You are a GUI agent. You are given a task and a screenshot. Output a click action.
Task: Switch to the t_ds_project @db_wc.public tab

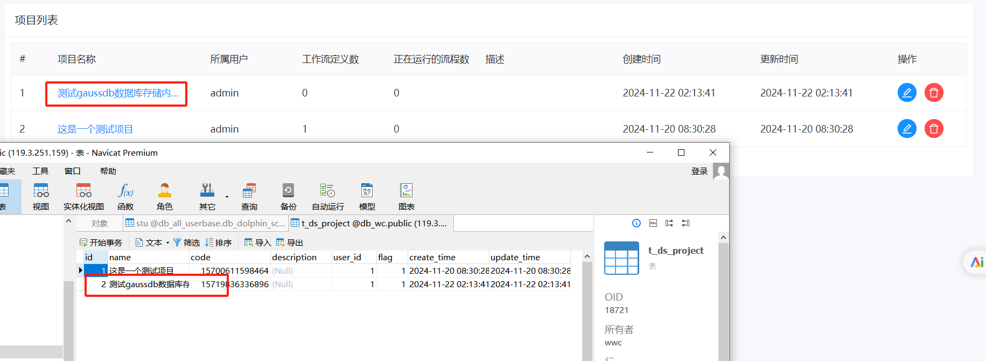(372, 223)
